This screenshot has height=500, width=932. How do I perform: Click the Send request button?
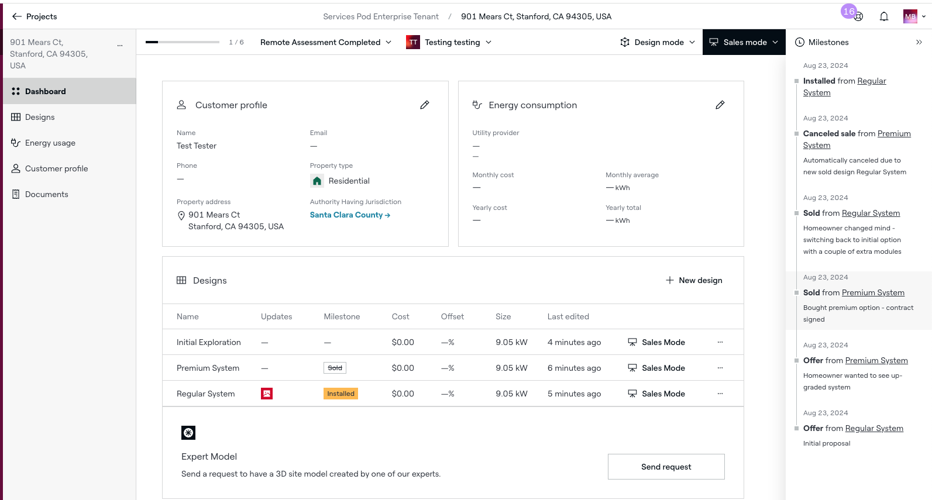click(666, 467)
